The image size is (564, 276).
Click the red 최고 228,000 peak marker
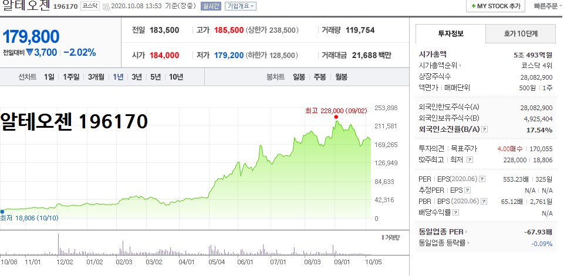click(336, 117)
